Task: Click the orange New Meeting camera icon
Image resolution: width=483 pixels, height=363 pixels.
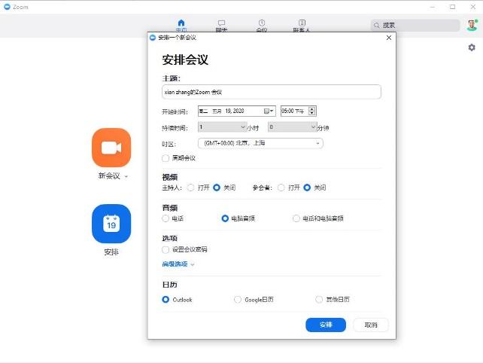Action: click(x=111, y=148)
